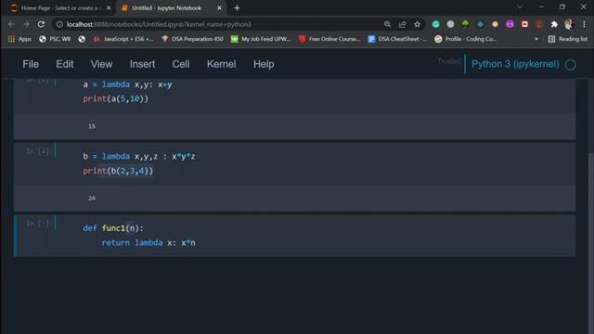Open the orange circle extension icon

point(495,24)
